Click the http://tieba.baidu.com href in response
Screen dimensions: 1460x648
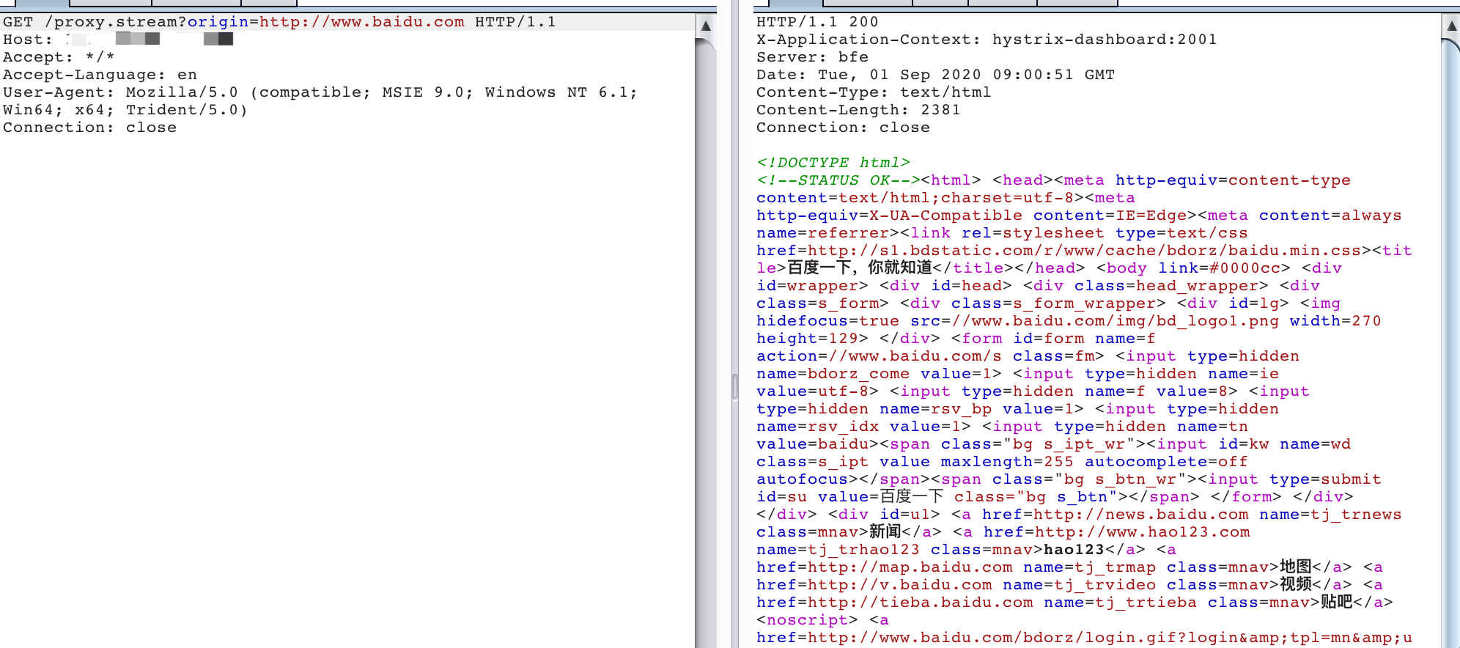pyautogui.click(x=920, y=603)
